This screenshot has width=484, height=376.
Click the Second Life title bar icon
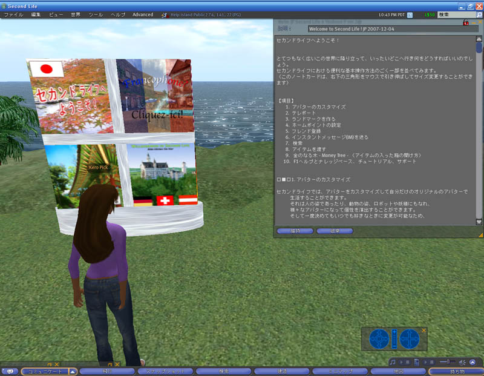coord(4,6)
